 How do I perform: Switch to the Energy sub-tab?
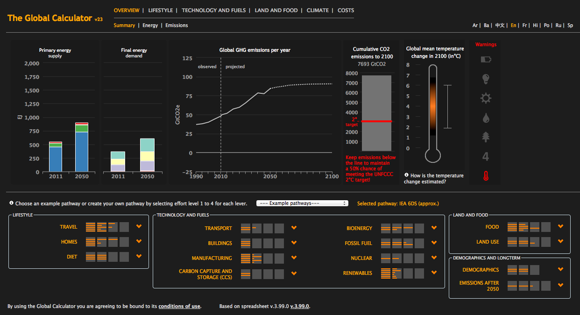click(150, 26)
